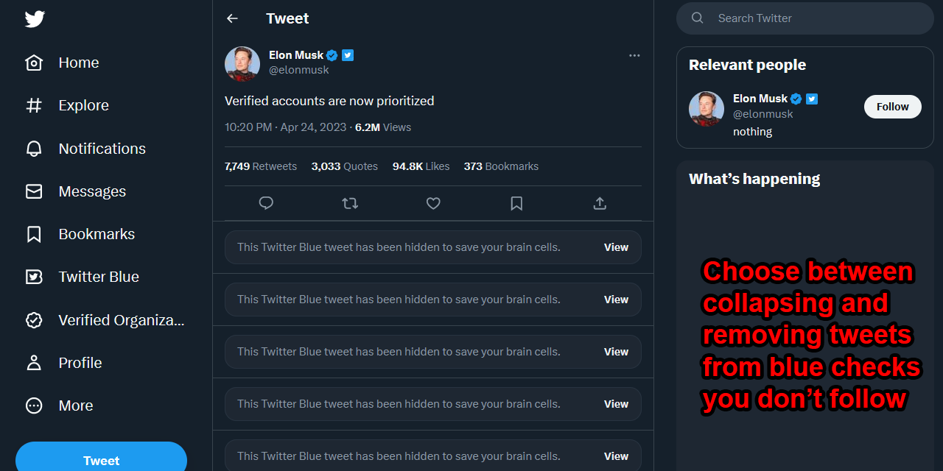The image size is (943, 471).
Task: View the third hidden Twitter Blue tweet
Action: coord(616,352)
